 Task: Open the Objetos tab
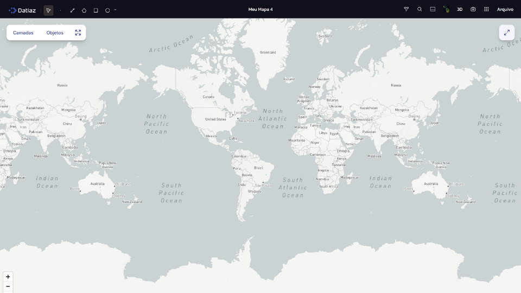(55, 33)
